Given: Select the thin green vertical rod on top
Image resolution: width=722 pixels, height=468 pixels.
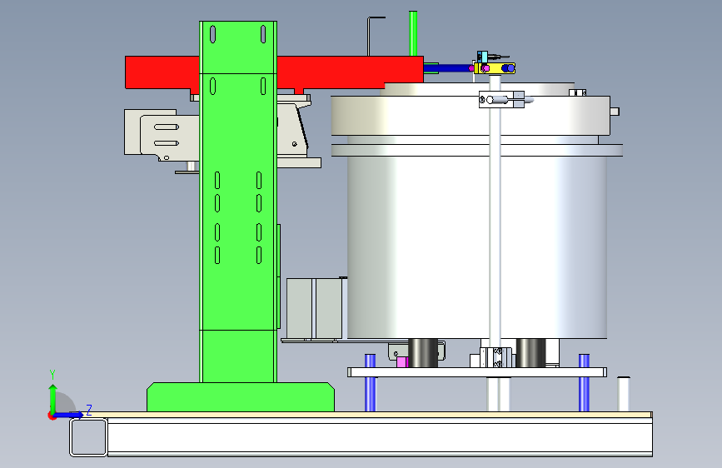Looking at the screenshot, I should tap(413, 33).
